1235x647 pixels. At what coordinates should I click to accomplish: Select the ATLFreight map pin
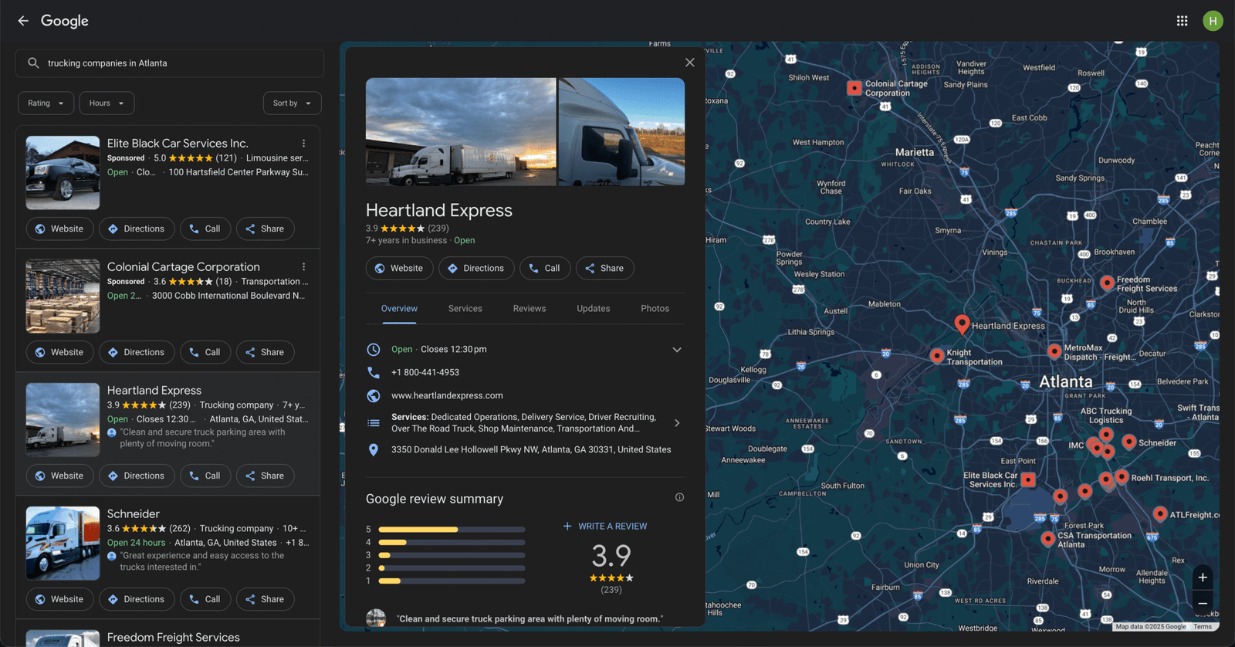[1159, 513]
